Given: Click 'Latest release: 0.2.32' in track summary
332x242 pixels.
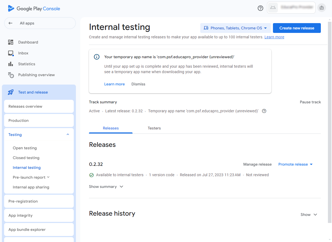Looking at the screenshot, I should click(x=124, y=111).
